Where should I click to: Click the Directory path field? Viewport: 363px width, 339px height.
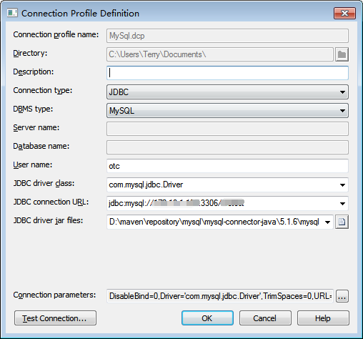[x=220, y=54]
